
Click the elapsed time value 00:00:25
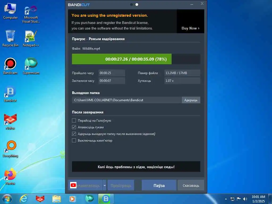click(112, 73)
